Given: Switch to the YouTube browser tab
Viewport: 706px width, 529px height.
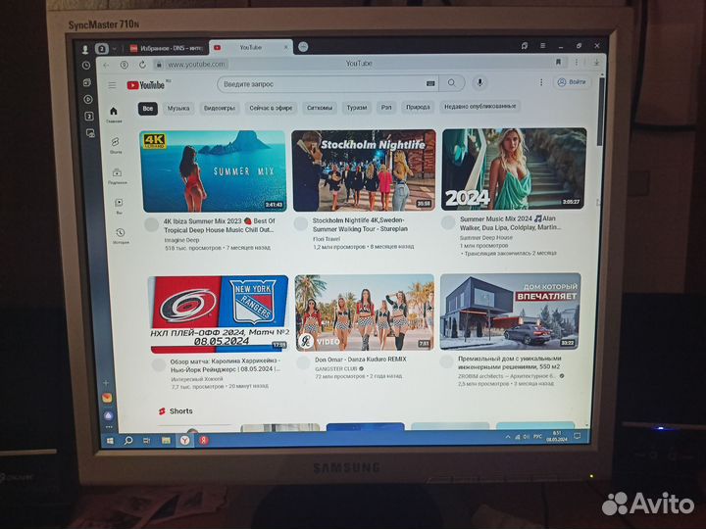Looking at the screenshot, I should click(250, 47).
